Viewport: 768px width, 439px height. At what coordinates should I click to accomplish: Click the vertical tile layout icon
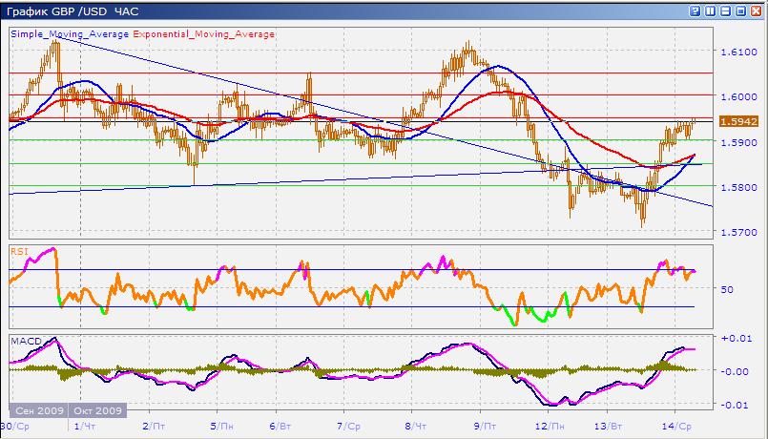(710, 11)
